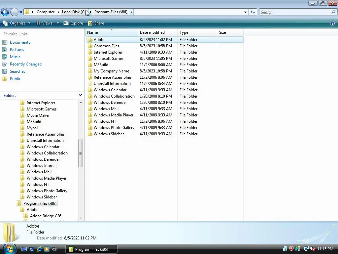Click the Forward navigation arrow button
The image size is (338, 254).
14,12
